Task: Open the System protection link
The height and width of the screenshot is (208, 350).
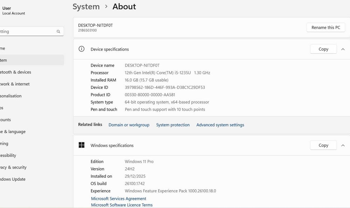Action: click(x=173, y=125)
